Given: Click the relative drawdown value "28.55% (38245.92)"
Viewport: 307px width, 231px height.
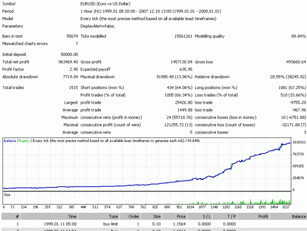Looking at the screenshot, I should coord(288,77).
